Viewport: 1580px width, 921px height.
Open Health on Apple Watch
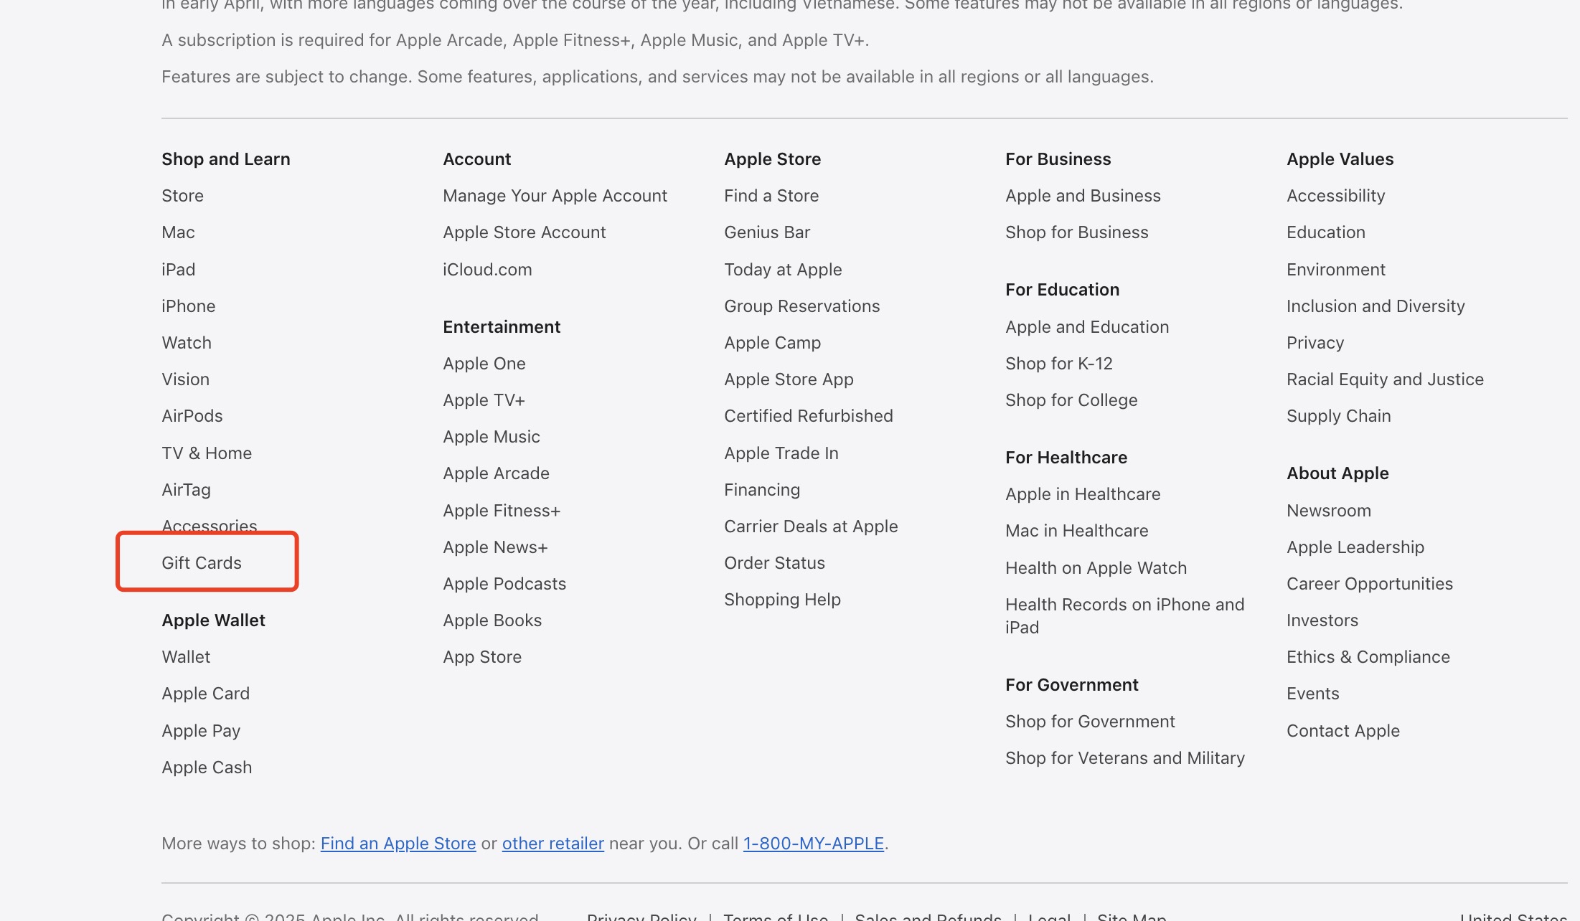pos(1096,567)
